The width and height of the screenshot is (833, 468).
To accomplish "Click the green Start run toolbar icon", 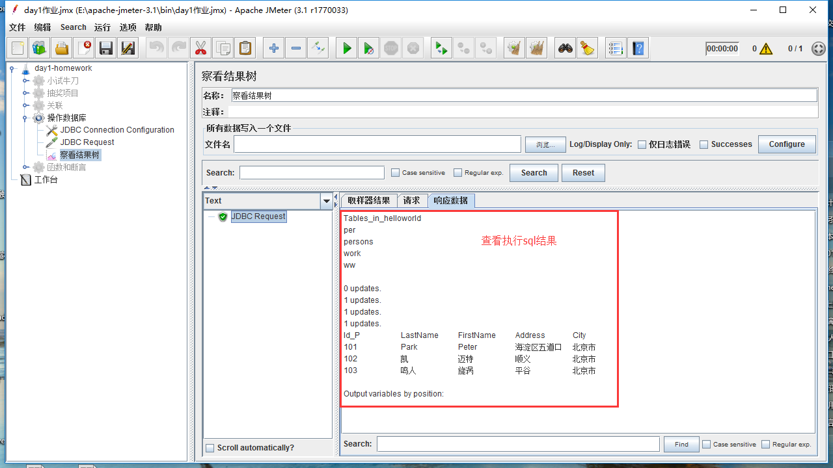I will [347, 48].
